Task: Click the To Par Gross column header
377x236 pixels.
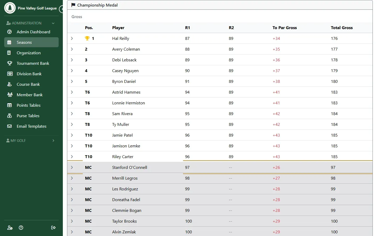Action: click(x=285, y=28)
